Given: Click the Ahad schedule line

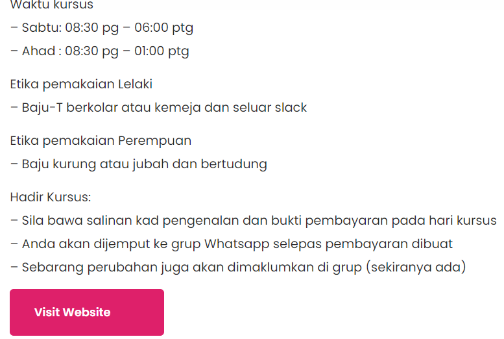Looking at the screenshot, I should [x=100, y=51].
